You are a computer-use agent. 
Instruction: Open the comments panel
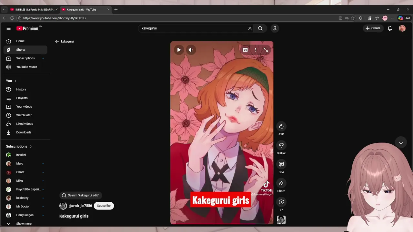pyautogui.click(x=281, y=164)
